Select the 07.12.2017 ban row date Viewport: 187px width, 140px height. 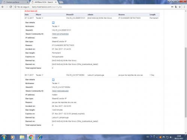click(x=29, y=18)
